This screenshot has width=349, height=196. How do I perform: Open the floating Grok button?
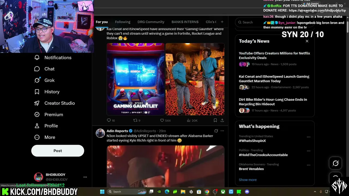(336, 163)
